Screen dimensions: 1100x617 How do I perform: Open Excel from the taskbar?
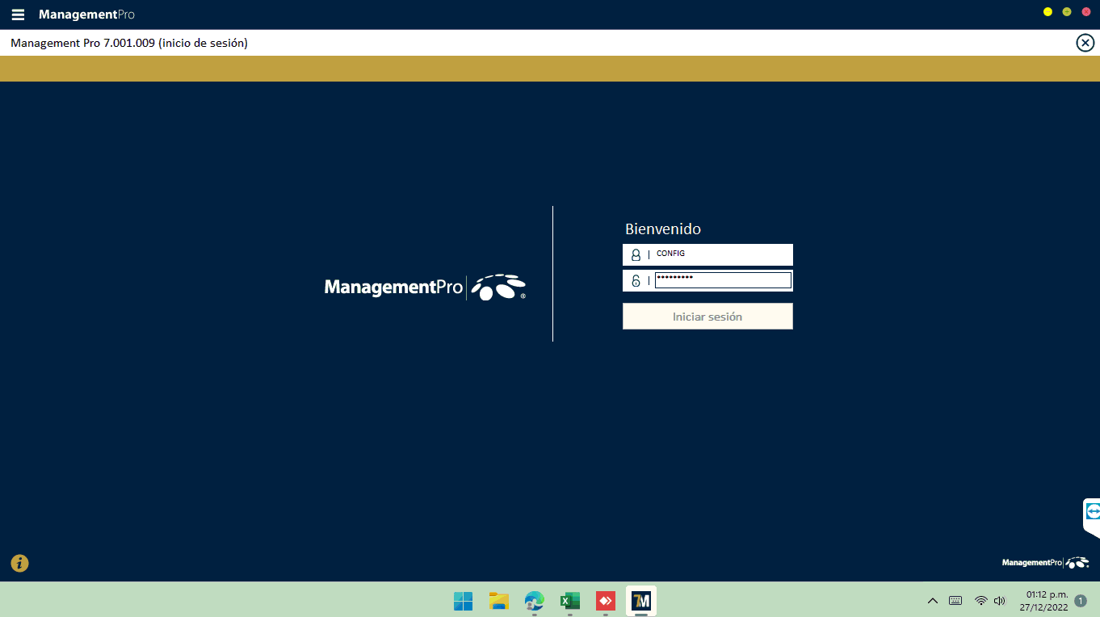[x=570, y=601]
